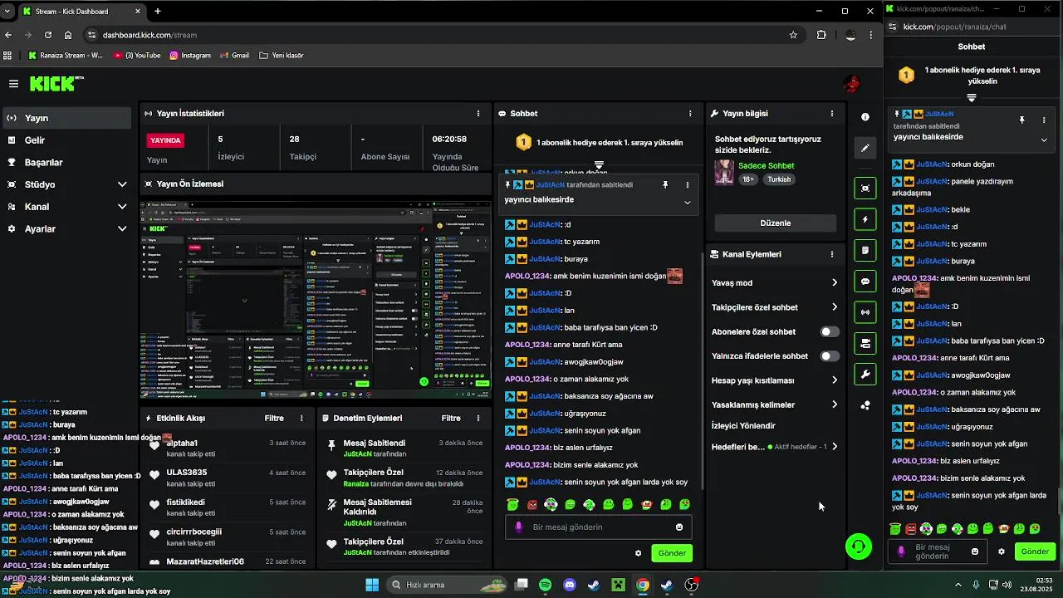Open the Ranaiza Stream bookmark
The image size is (1063, 598).
[66, 56]
